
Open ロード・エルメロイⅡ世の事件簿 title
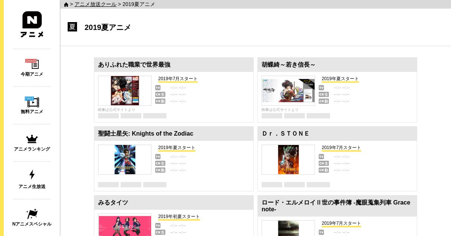tap(336, 206)
